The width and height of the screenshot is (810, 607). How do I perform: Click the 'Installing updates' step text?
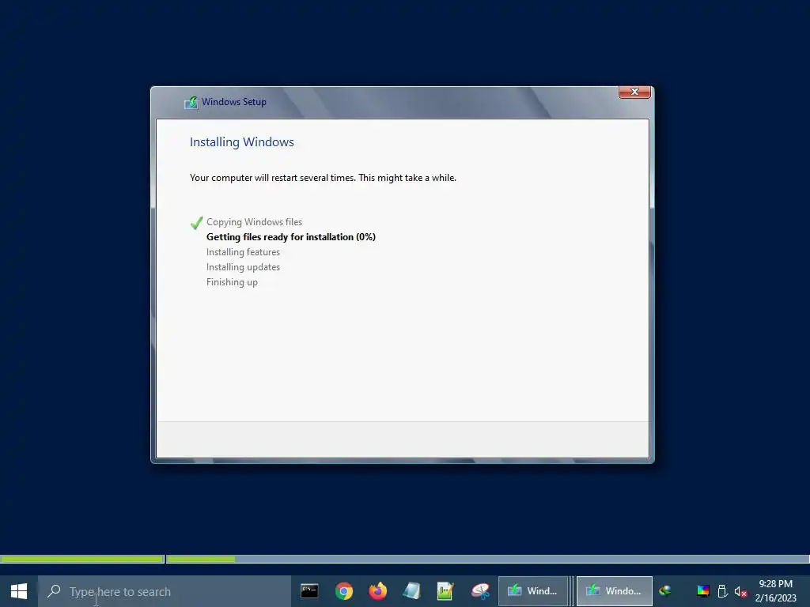(243, 267)
